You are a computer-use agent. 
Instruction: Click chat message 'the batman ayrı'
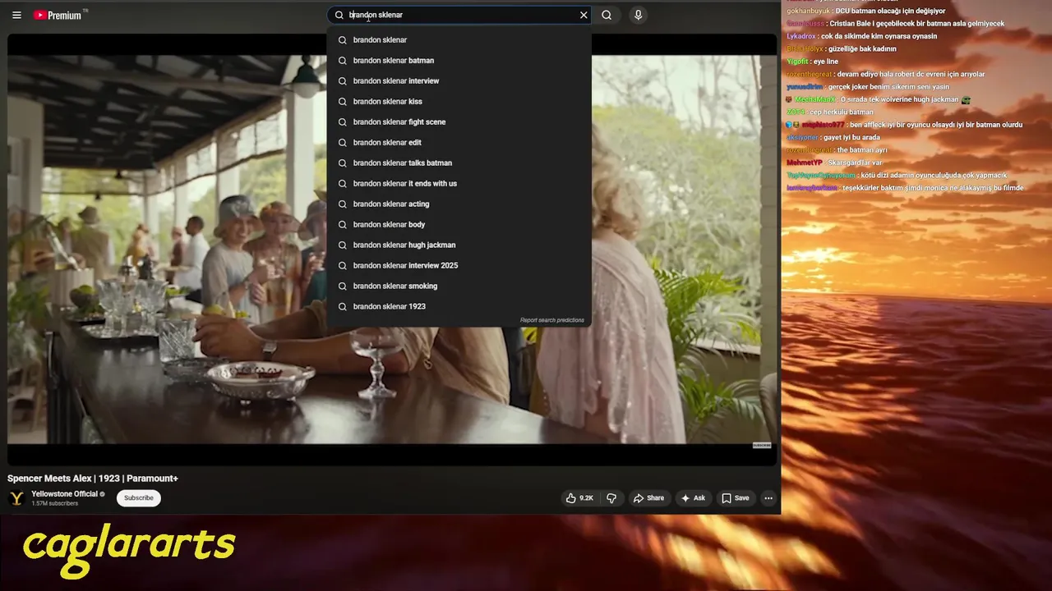(x=862, y=150)
